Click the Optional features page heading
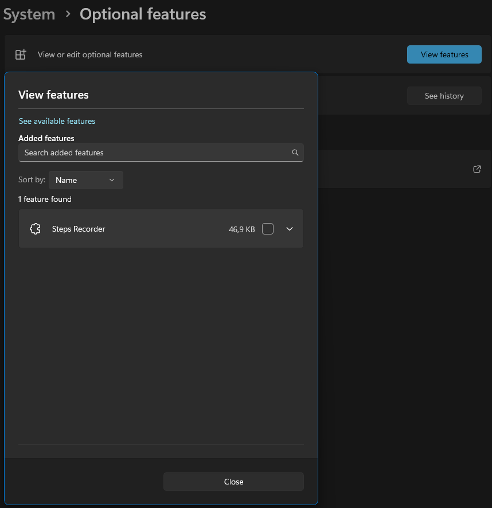The height and width of the screenshot is (508, 492). pos(143,14)
